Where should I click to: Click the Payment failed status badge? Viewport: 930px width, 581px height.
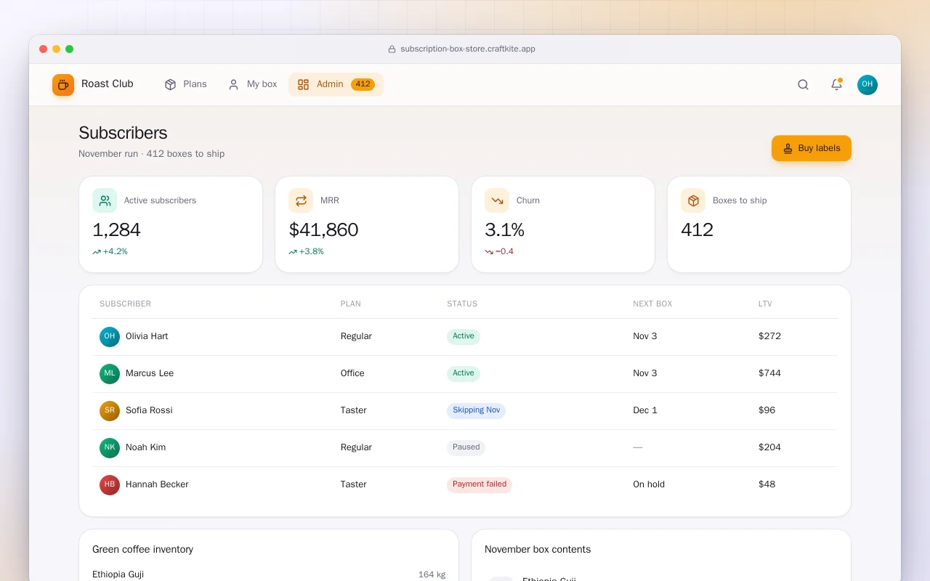point(480,484)
